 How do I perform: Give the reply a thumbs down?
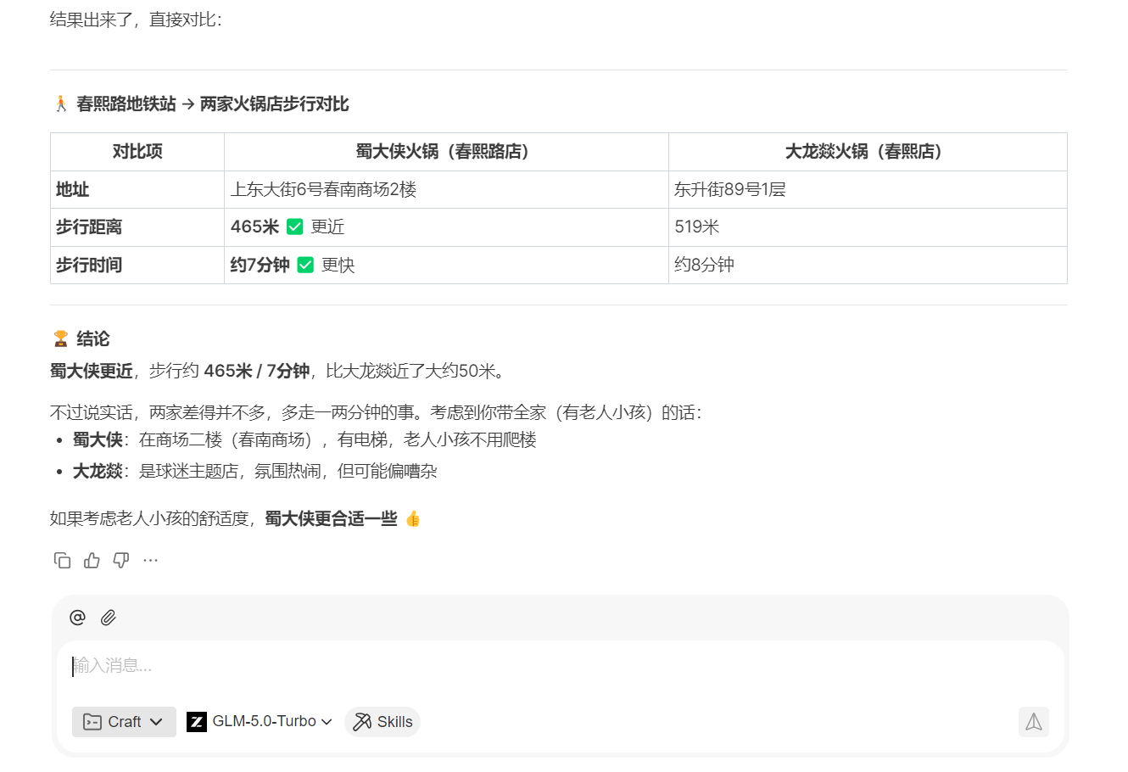click(121, 560)
